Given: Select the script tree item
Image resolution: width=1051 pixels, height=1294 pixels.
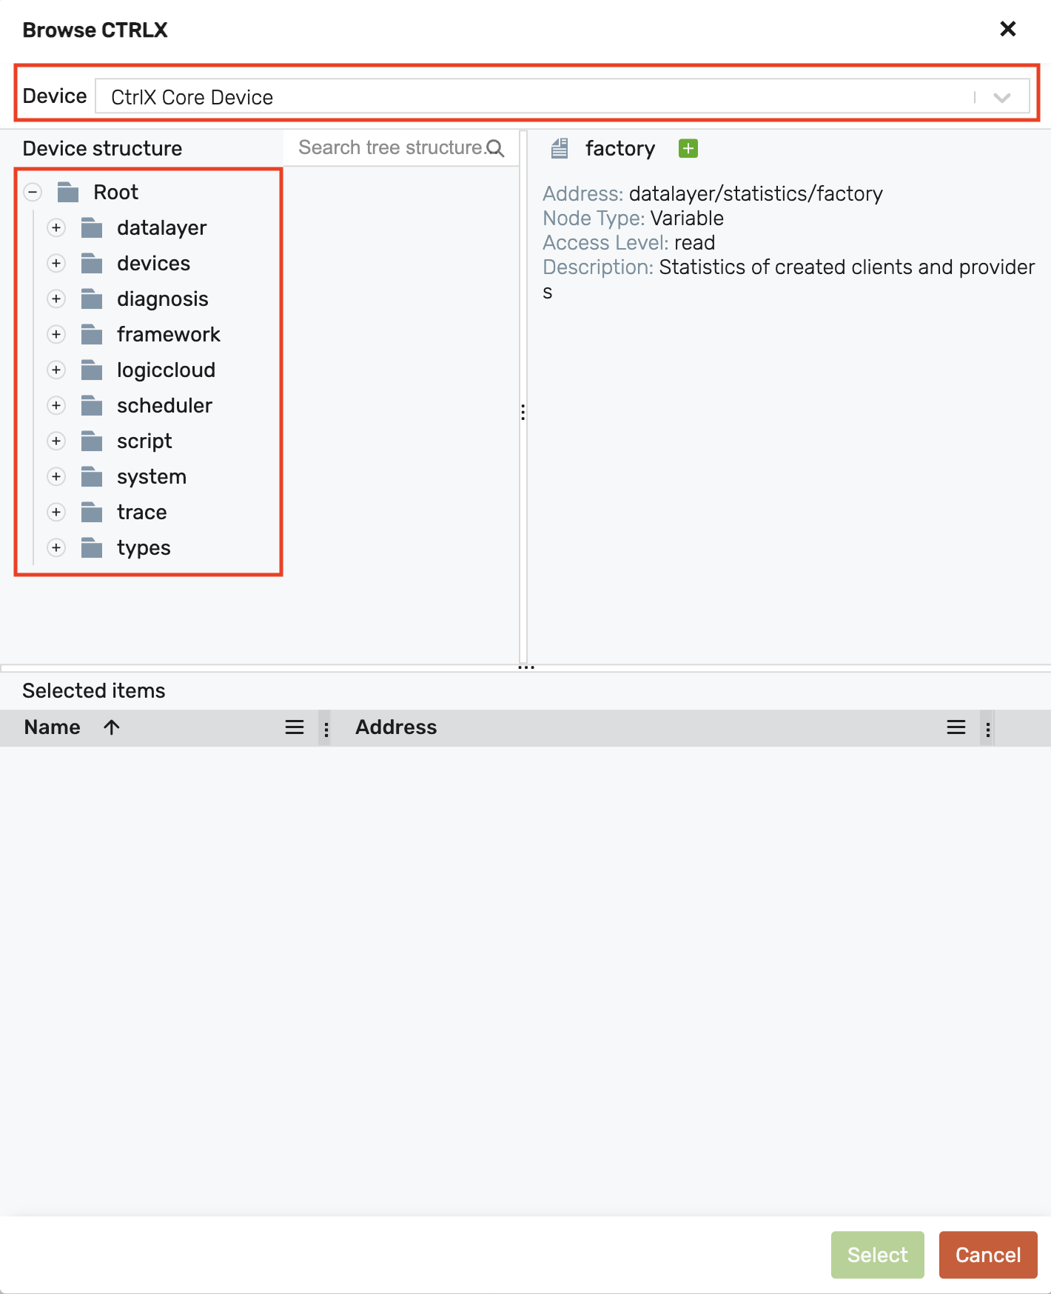Looking at the screenshot, I should tap(144, 441).
